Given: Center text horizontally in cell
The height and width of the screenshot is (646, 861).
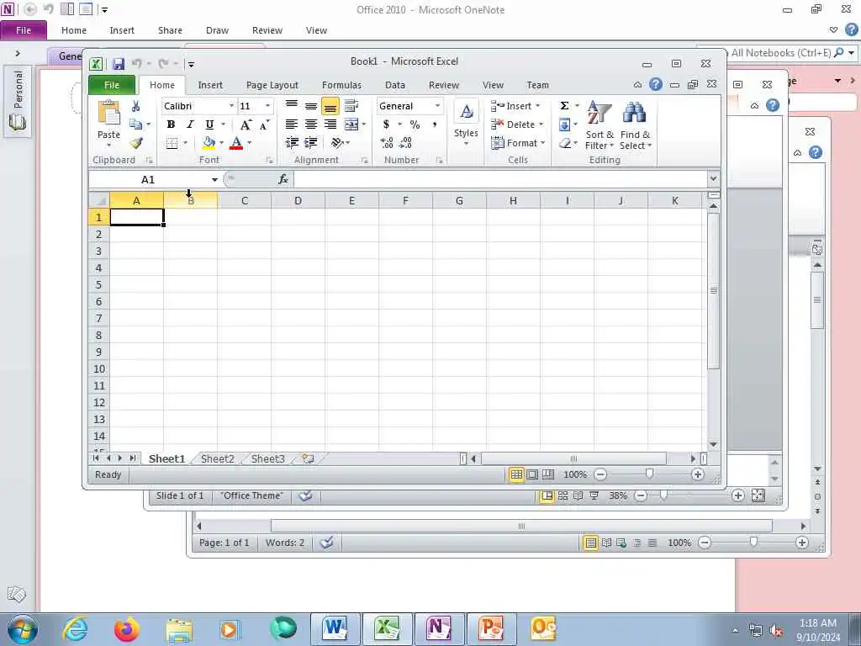Looking at the screenshot, I should [x=311, y=124].
